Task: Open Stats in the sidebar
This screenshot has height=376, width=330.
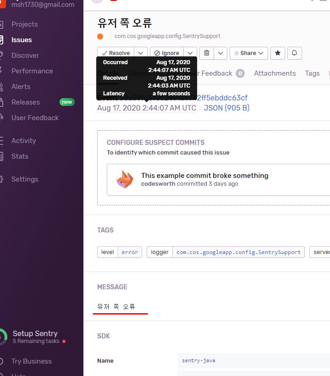Action: [20, 156]
